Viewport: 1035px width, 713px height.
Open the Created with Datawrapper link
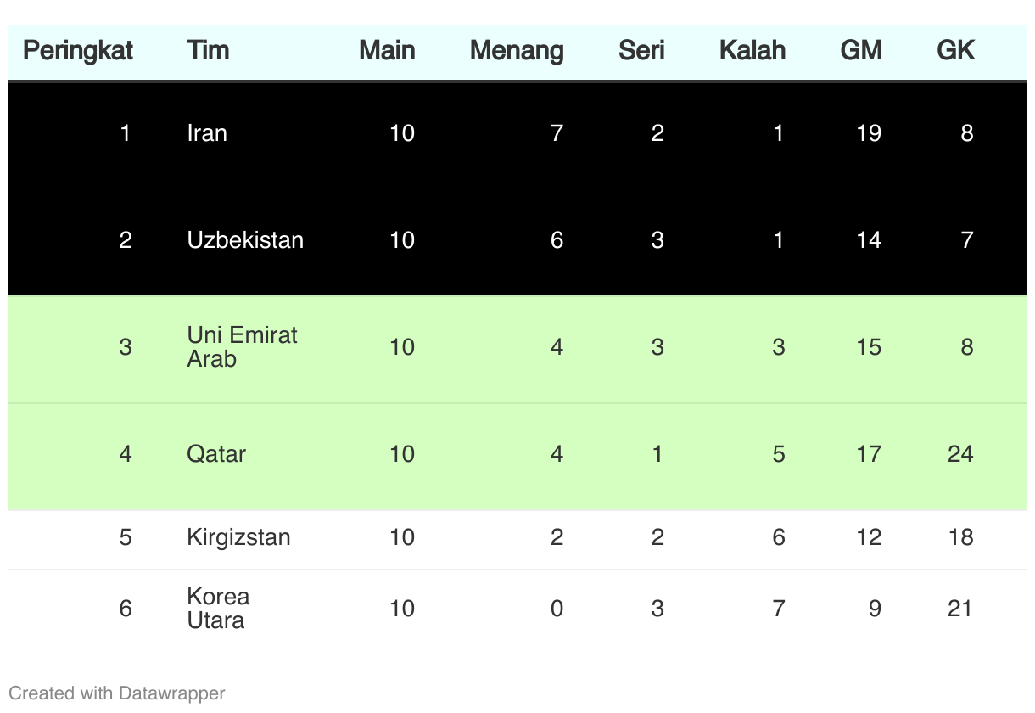click(x=117, y=693)
